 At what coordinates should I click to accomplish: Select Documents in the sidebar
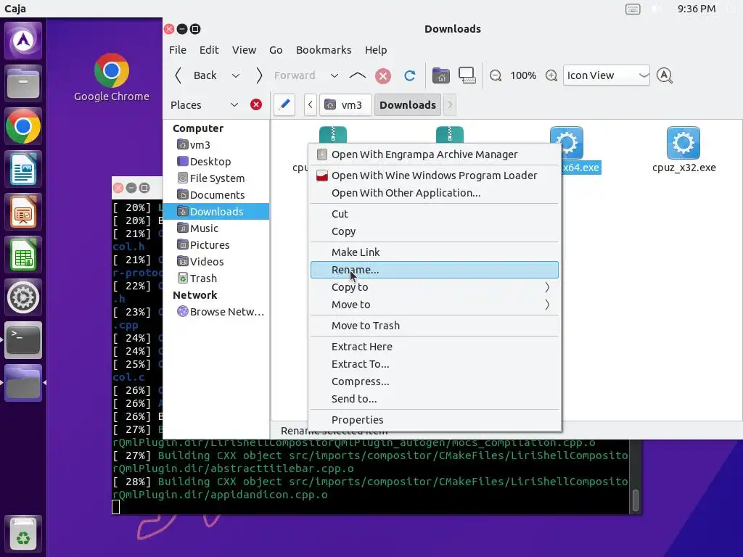(x=216, y=194)
